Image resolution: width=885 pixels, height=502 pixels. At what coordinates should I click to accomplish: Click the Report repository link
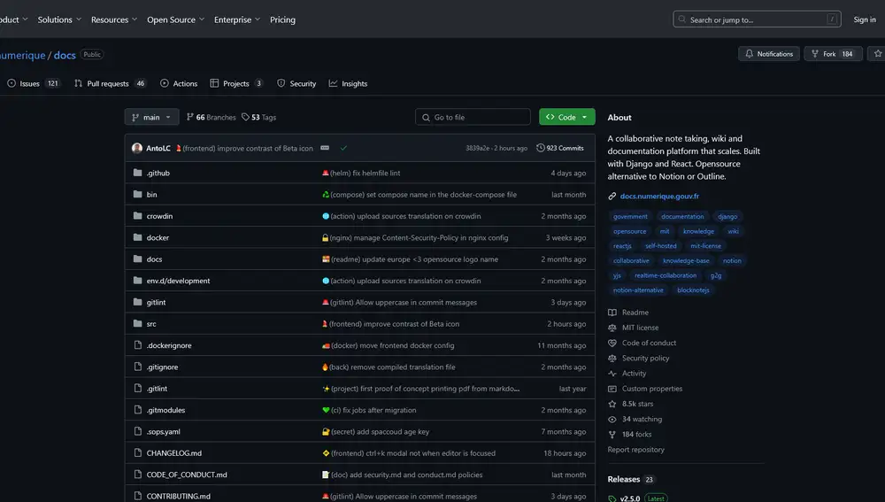click(635, 450)
